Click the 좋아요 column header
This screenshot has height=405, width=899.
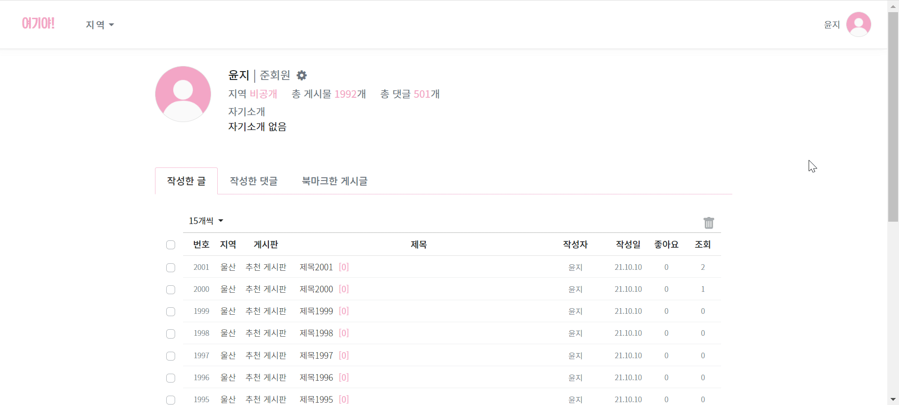pos(666,245)
